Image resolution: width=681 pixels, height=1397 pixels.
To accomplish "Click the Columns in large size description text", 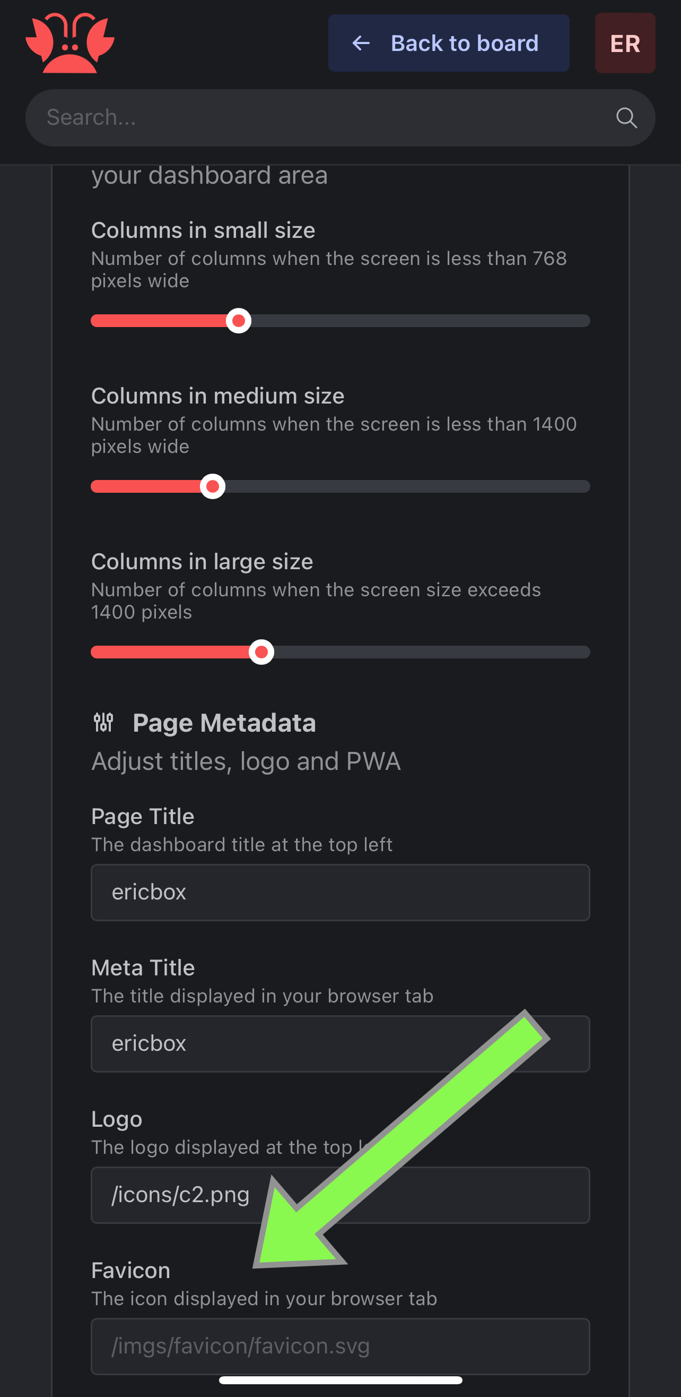I will pyautogui.click(x=316, y=601).
